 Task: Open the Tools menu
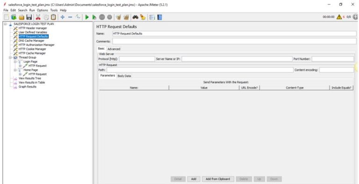pyautogui.click(x=54, y=10)
